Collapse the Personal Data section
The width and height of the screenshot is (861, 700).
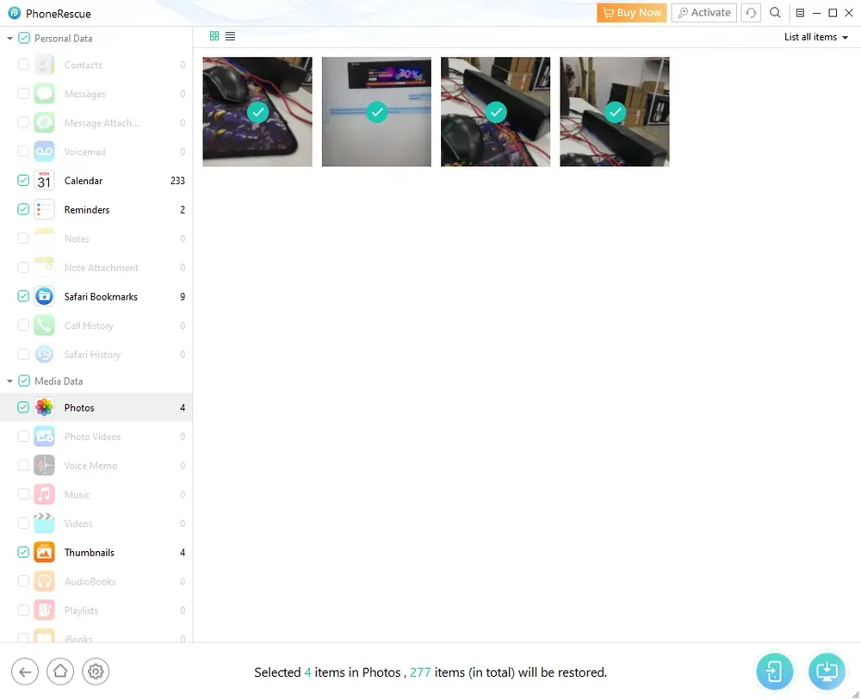pyautogui.click(x=9, y=39)
